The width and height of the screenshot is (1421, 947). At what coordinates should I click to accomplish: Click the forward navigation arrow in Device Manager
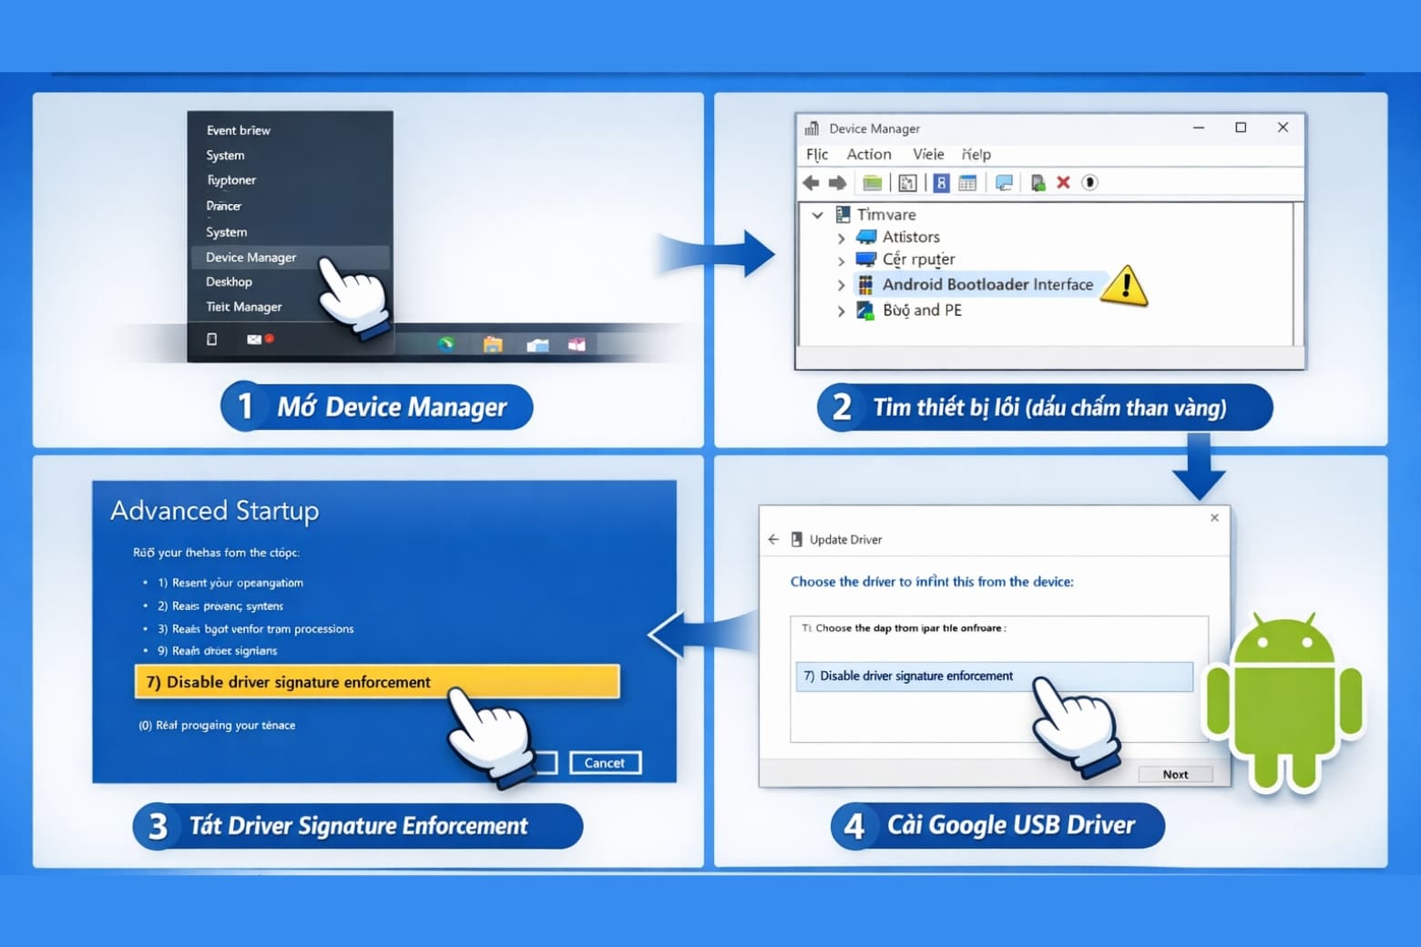click(838, 182)
